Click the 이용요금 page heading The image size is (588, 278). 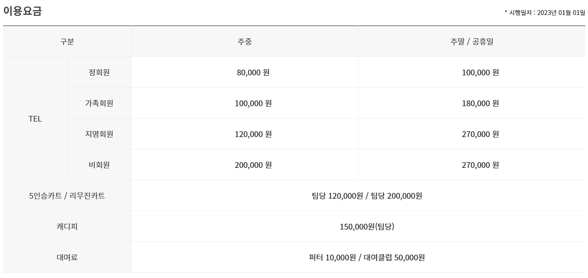click(22, 11)
